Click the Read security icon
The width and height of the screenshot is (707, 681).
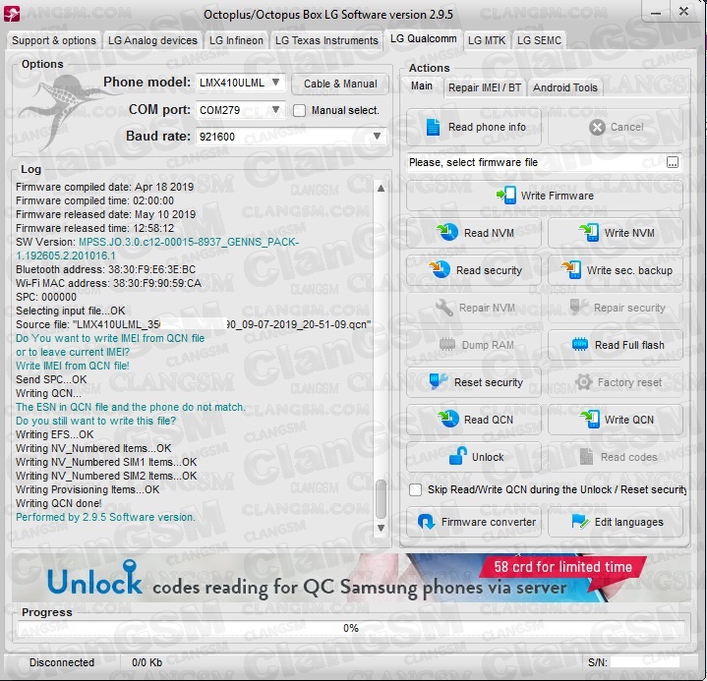point(440,269)
